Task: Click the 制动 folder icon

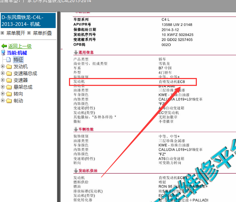Action: point(9,101)
